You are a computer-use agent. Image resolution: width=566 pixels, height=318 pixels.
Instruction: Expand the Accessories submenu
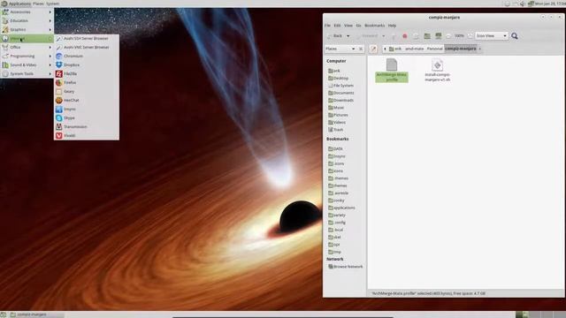click(x=27, y=11)
